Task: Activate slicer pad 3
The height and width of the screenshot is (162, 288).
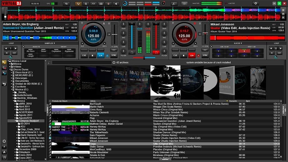Action: point(244,51)
